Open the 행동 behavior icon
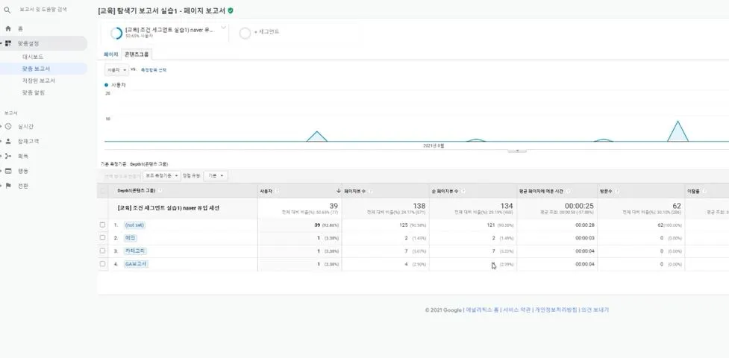 coord(8,171)
